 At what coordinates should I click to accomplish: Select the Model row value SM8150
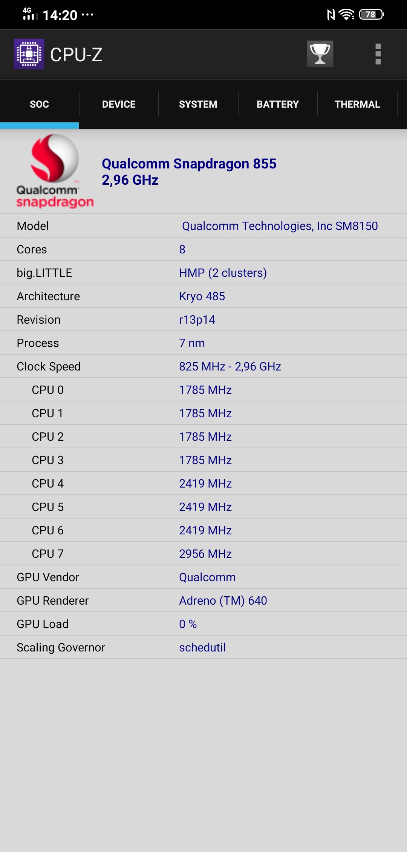pyautogui.click(x=280, y=226)
